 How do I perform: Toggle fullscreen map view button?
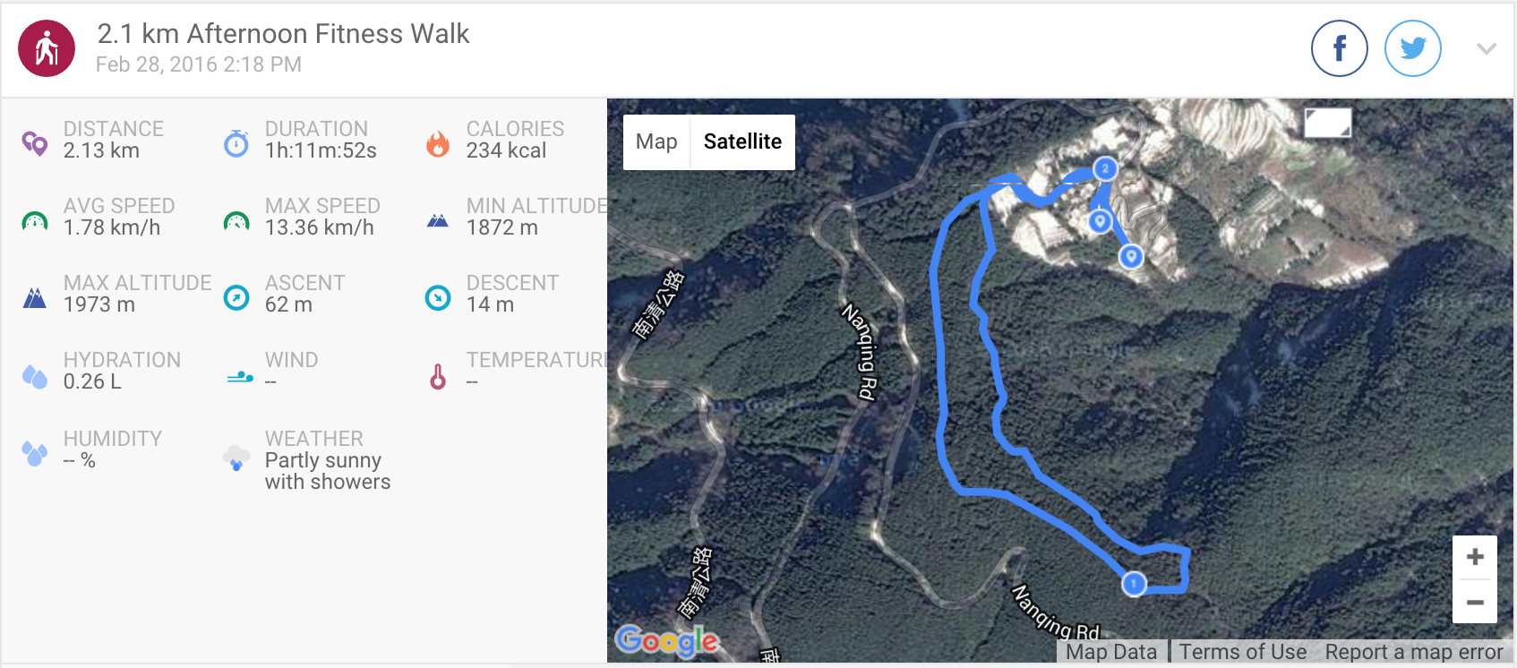tap(1327, 123)
